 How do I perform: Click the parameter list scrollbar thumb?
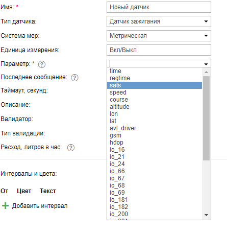tap(206, 118)
